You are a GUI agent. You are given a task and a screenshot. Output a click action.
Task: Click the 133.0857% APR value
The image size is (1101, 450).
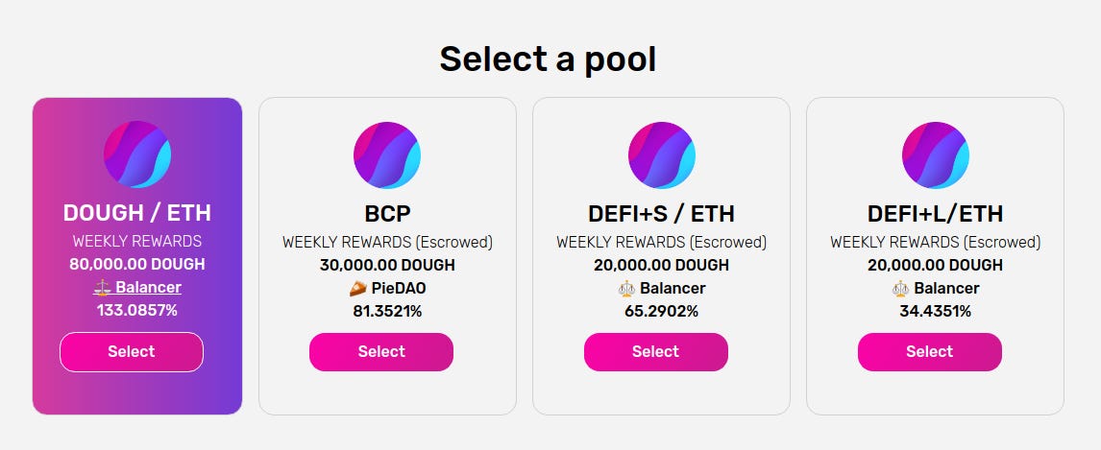tap(137, 311)
